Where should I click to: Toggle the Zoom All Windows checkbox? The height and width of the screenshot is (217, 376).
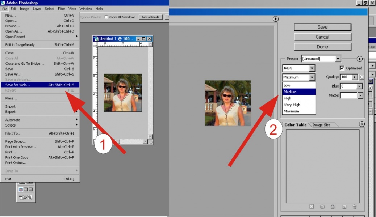tap(106, 17)
